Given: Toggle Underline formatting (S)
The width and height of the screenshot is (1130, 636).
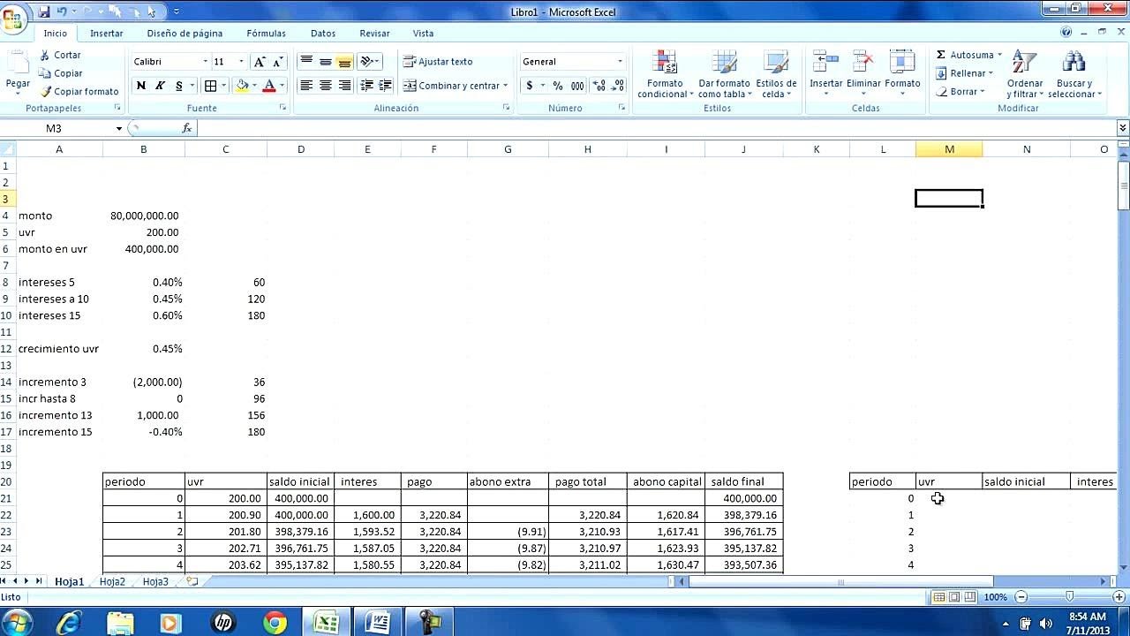Looking at the screenshot, I should (x=179, y=86).
